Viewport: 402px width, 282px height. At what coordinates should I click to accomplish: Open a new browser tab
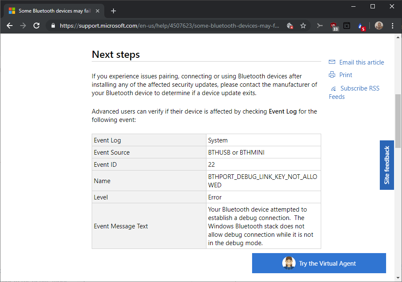113,11
